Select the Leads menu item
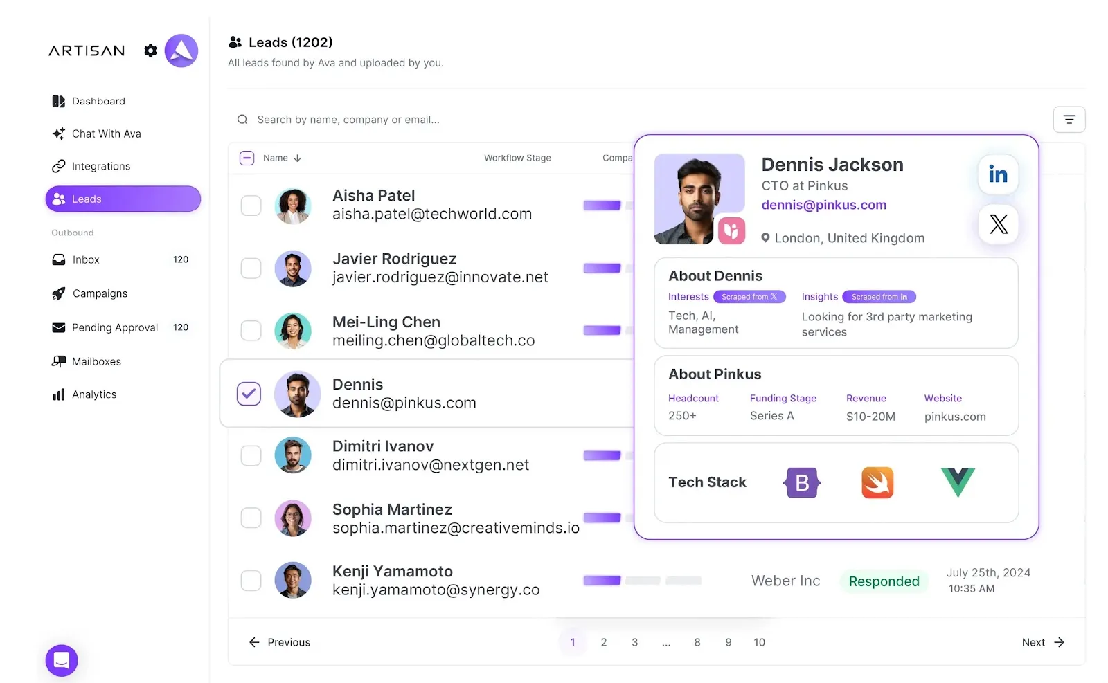The image size is (1108, 683). pos(123,199)
